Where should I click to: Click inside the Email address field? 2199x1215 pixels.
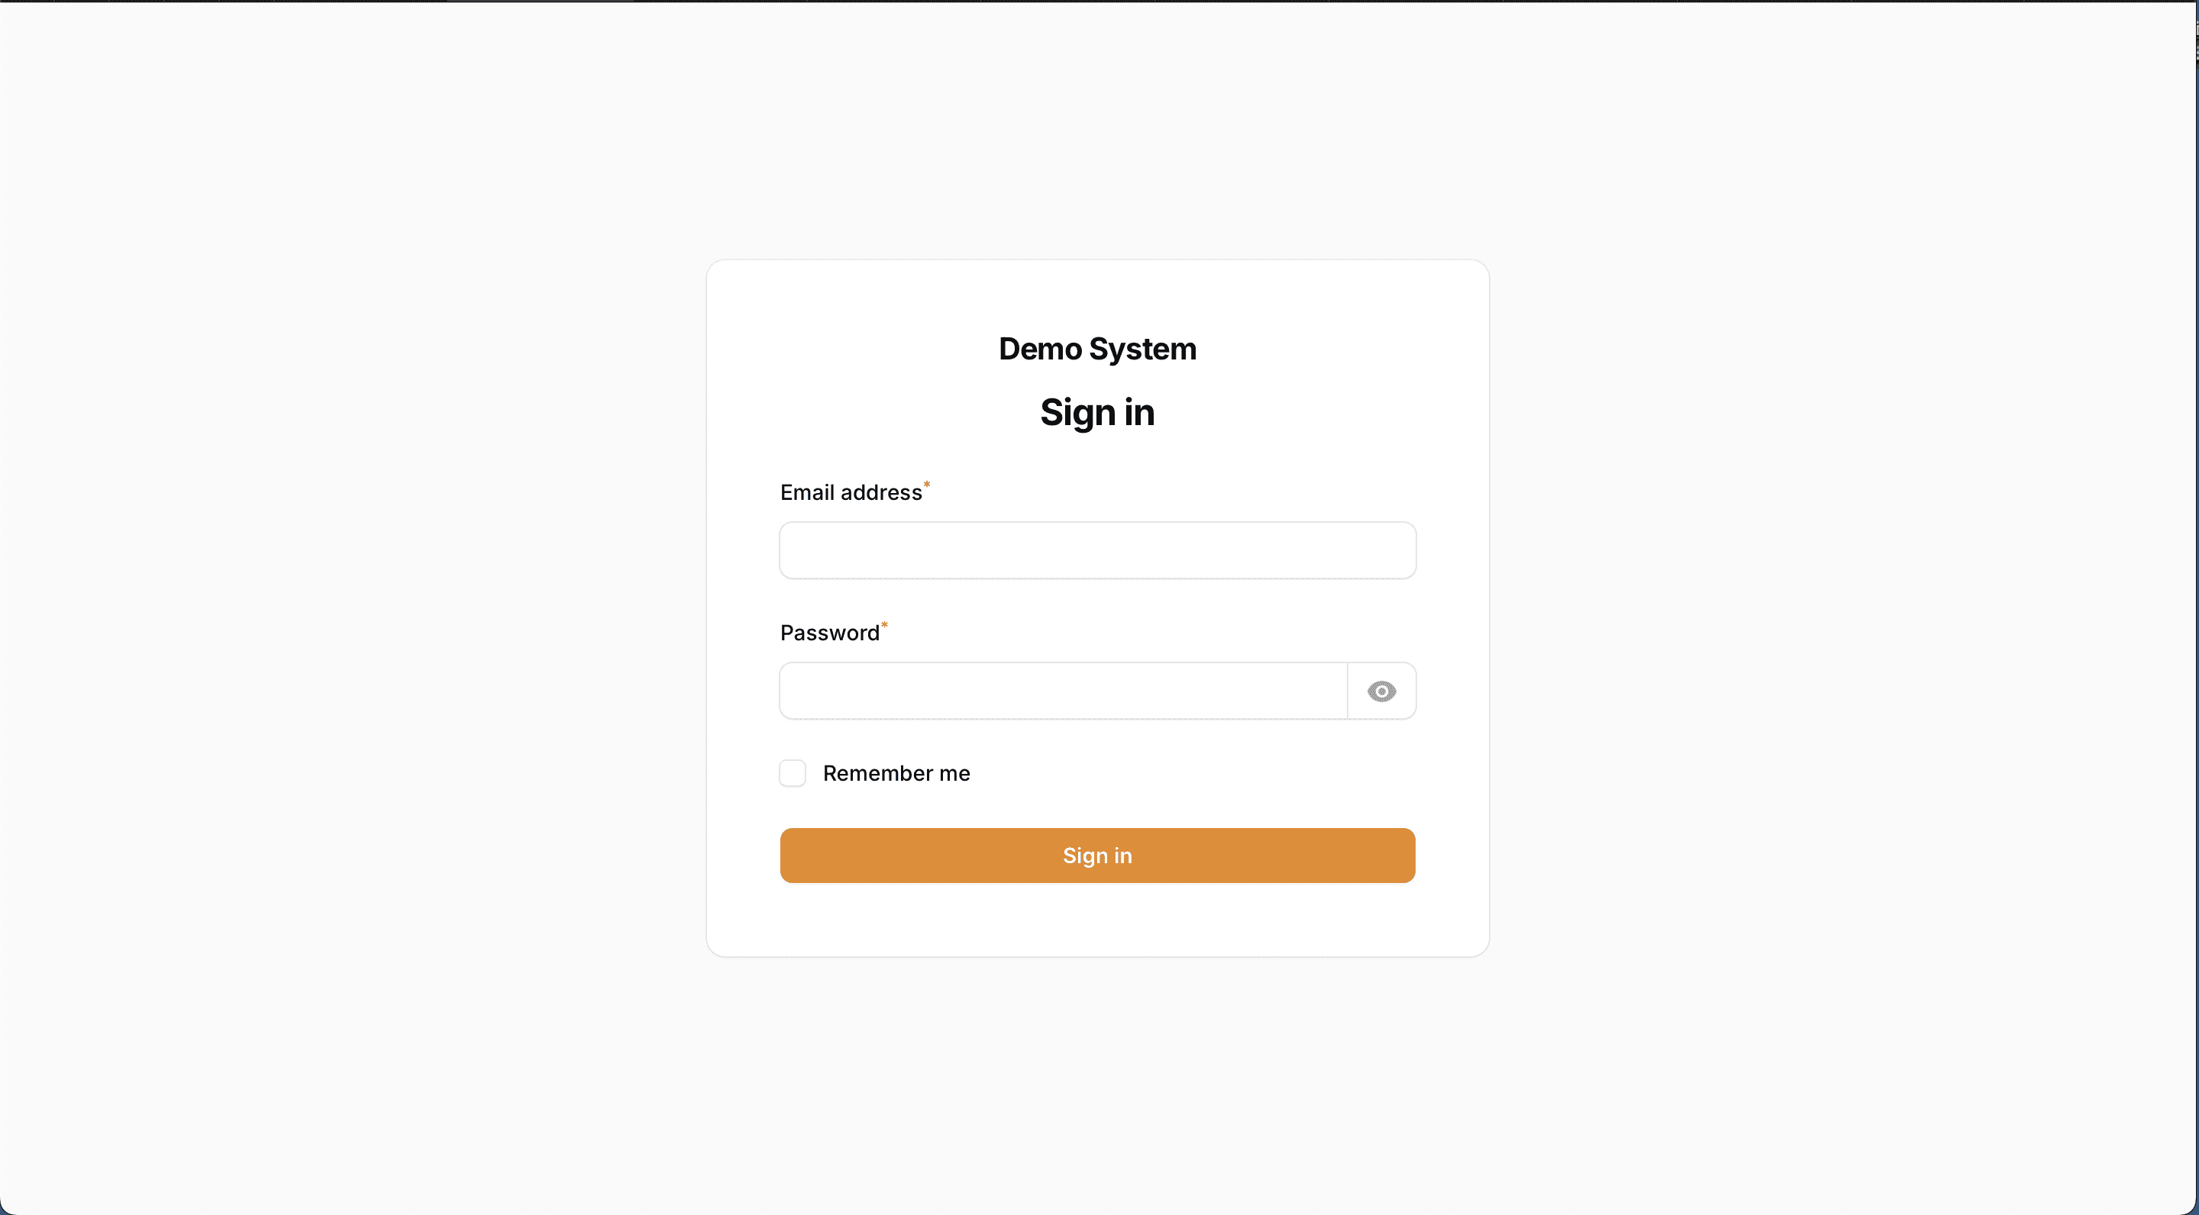pyautogui.click(x=1097, y=550)
